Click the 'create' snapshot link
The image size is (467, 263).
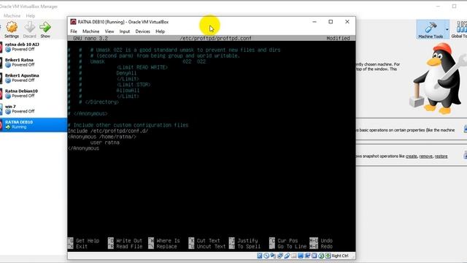(412, 156)
